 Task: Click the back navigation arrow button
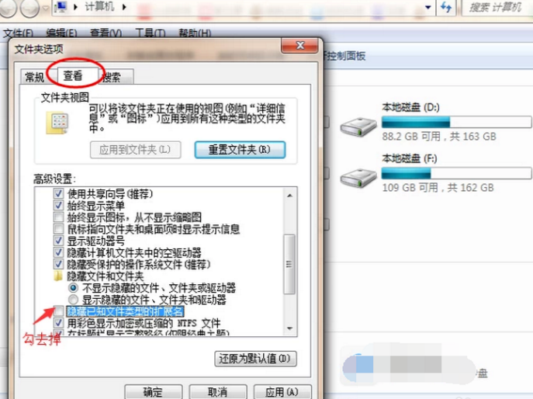coord(7,8)
